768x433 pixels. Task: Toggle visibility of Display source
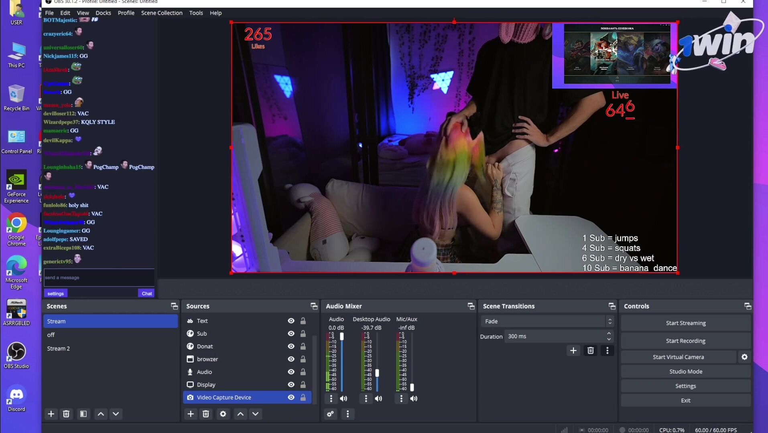pos(291,384)
